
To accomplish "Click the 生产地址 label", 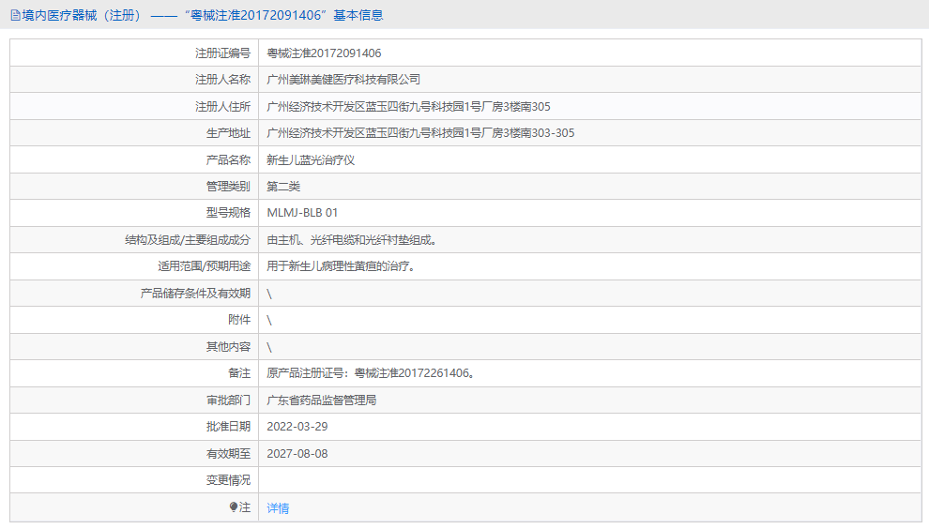I will pos(228,133).
